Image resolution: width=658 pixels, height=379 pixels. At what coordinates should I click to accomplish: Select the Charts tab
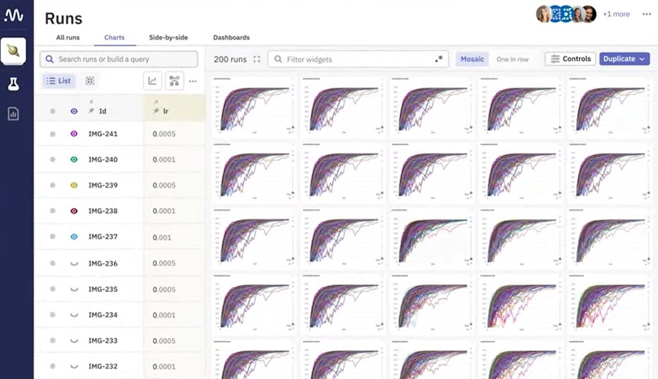tap(114, 37)
